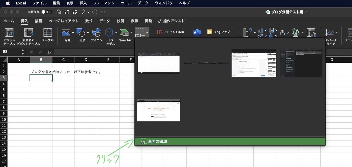Screen dimensions: 352x167
Task: Click the 写真 pictures icon
Action: point(66,32)
